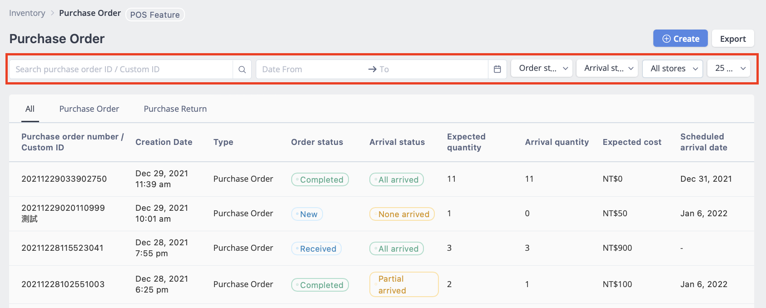Focus the purchase order ID search field
The height and width of the screenshot is (308, 766).
[x=121, y=70]
